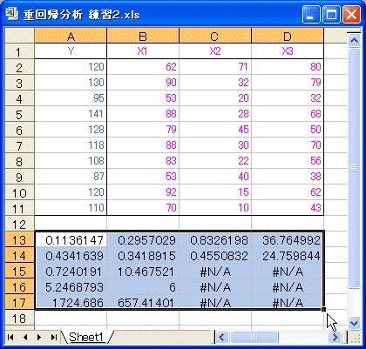Image resolution: width=366 pixels, height=349 pixels.
Task: Click the vertical scrollbar up arrow
Action: tap(354, 40)
